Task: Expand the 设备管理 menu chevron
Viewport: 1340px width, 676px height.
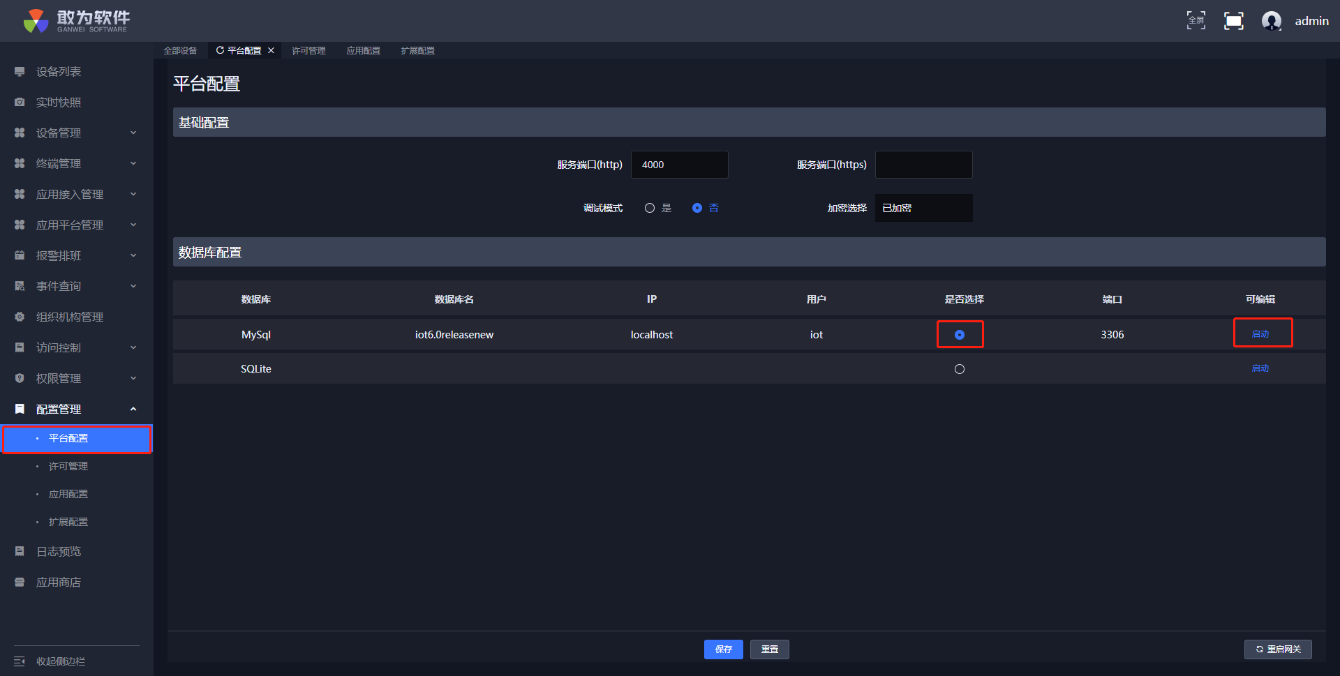Action: [x=133, y=133]
